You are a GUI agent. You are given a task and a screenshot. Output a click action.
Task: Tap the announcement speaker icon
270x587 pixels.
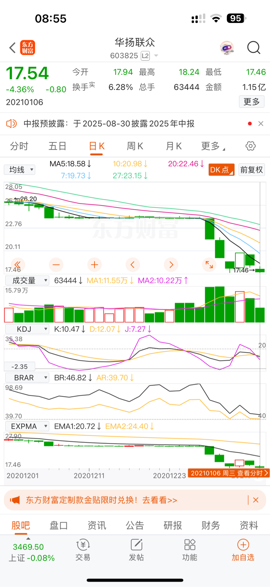(12, 124)
